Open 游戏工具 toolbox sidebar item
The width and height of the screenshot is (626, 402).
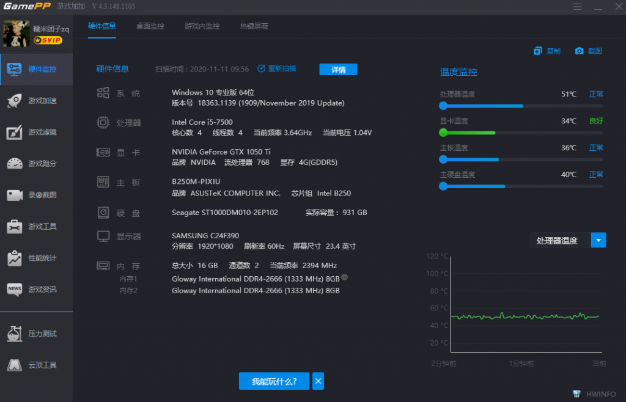coord(36,227)
